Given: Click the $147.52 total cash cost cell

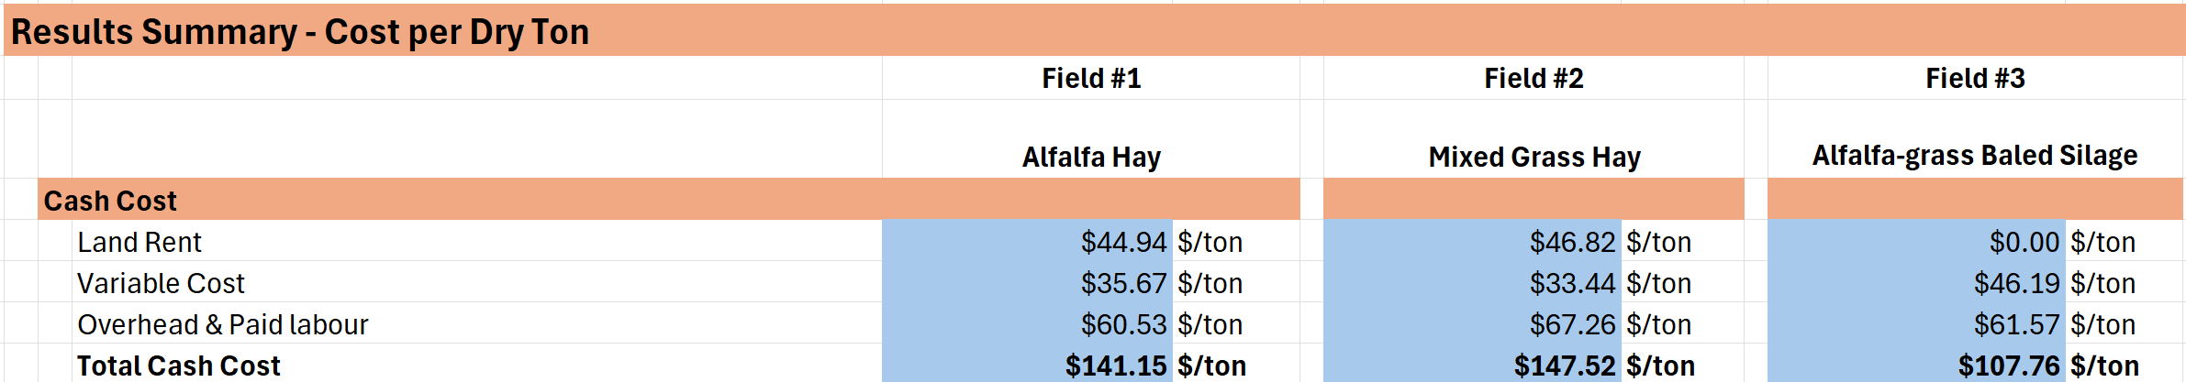Looking at the screenshot, I should [x=1564, y=366].
